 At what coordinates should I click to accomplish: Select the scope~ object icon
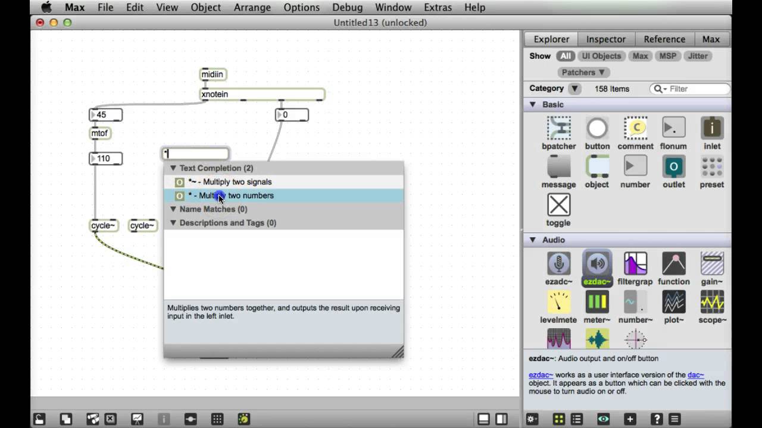711,302
